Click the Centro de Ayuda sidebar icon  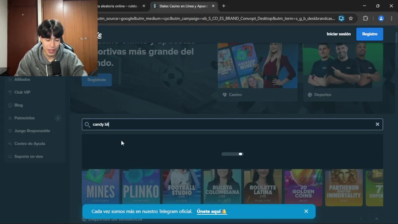(10, 144)
